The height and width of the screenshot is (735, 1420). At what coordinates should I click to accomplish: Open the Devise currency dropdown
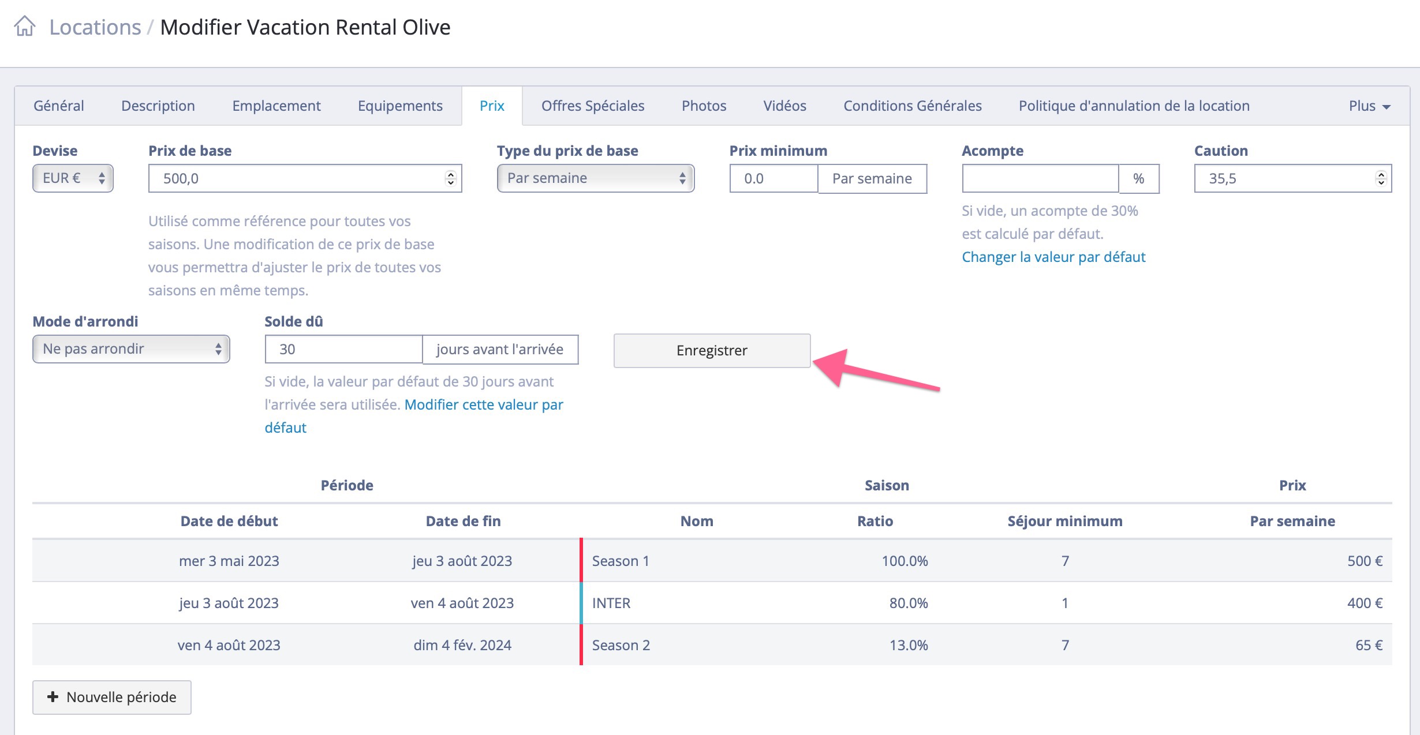(73, 178)
